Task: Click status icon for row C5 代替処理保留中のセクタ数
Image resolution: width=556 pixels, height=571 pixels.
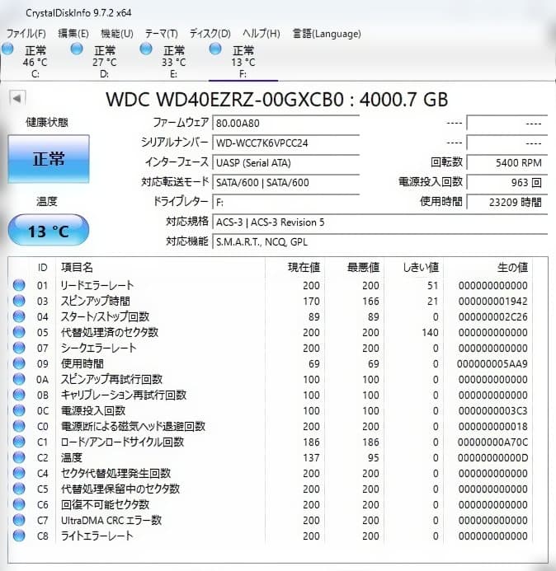Action: tap(19, 489)
